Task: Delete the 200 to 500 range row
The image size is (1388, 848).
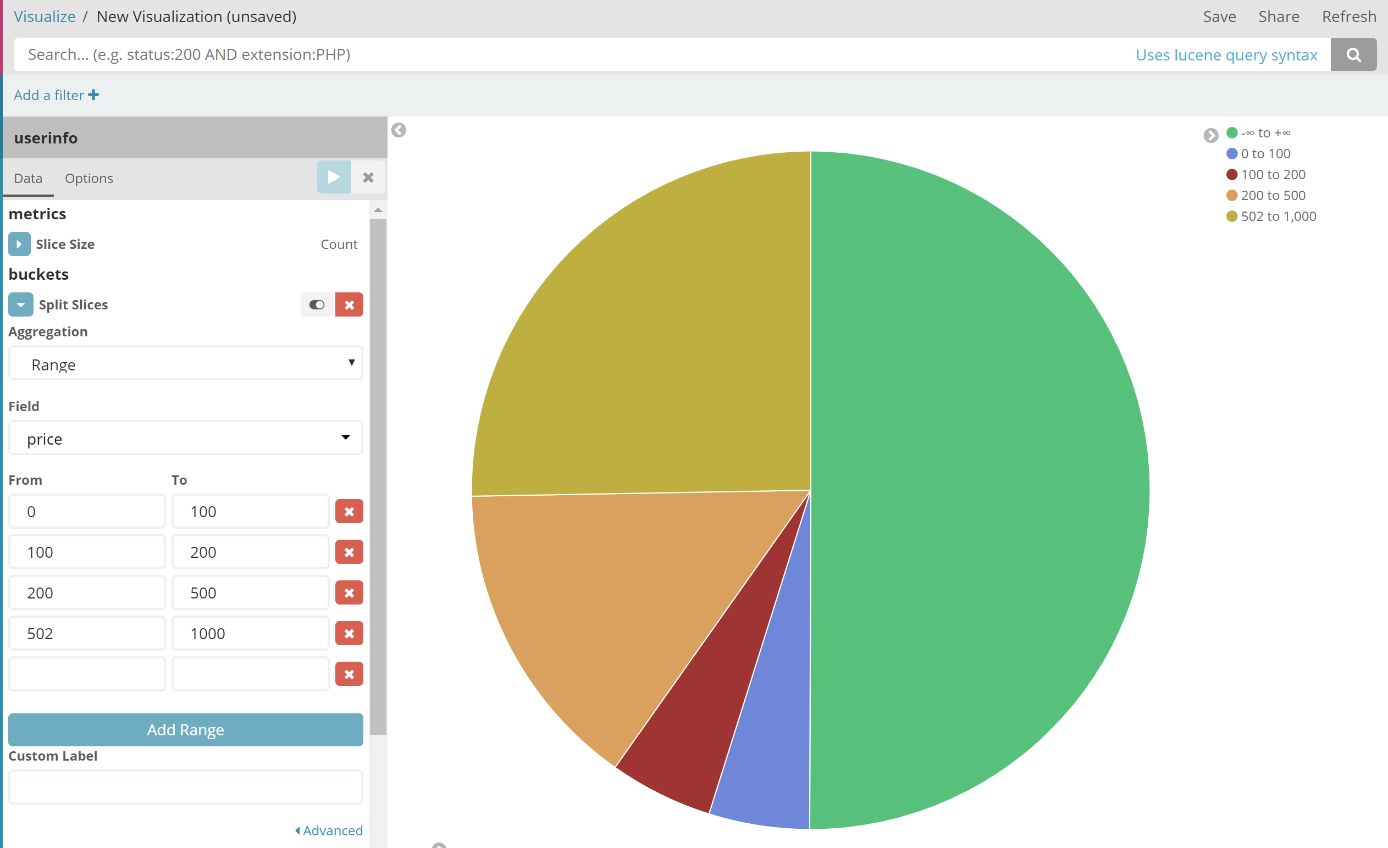Action: [x=349, y=592]
